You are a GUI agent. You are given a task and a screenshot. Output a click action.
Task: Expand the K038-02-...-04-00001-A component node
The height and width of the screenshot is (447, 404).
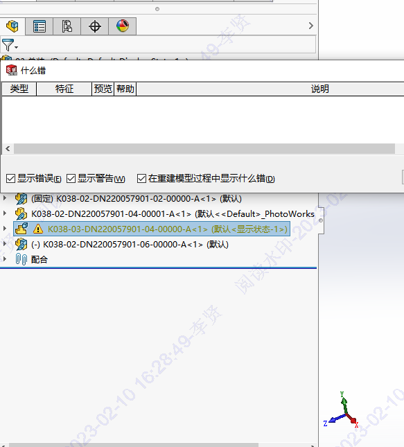tap(5, 213)
